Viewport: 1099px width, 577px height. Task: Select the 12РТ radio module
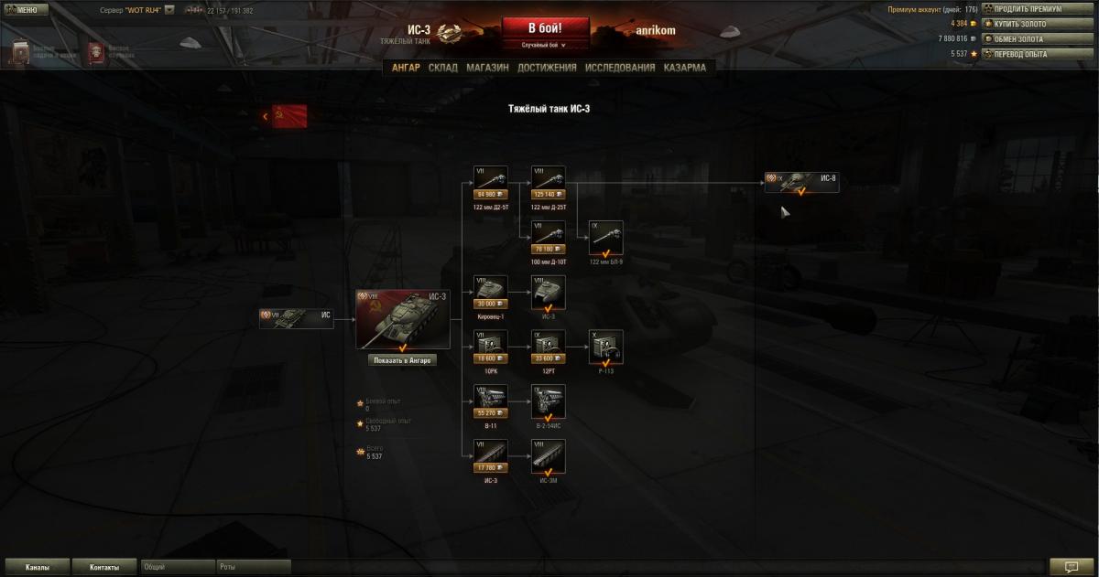[x=549, y=347]
